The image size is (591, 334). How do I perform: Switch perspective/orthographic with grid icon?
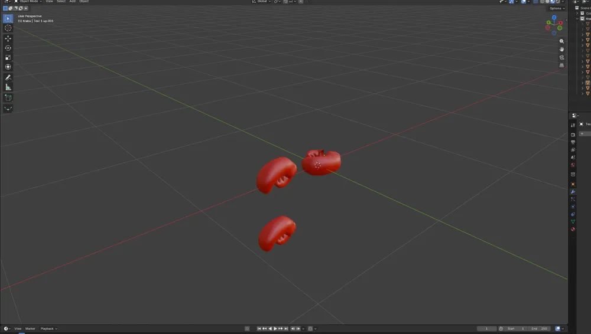pos(561,66)
